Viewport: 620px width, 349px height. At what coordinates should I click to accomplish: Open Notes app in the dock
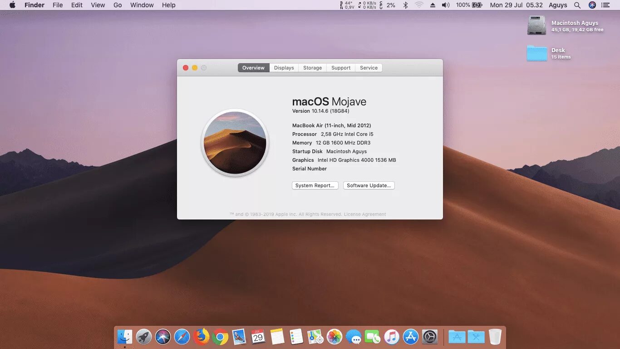277,337
